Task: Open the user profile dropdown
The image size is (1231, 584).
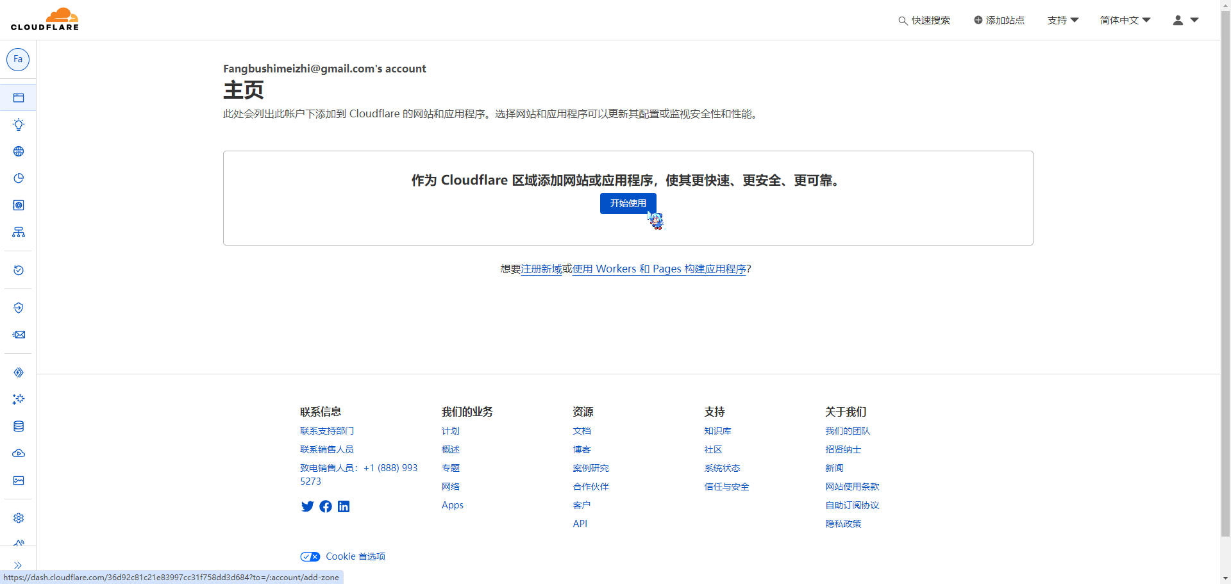Action: pos(1185,21)
